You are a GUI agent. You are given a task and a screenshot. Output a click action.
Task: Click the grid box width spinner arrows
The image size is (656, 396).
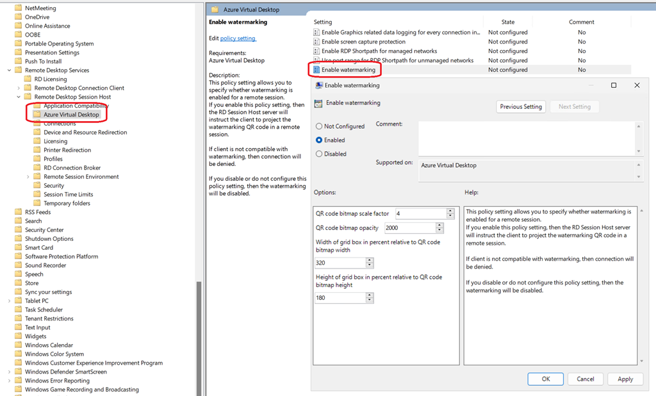tap(370, 263)
